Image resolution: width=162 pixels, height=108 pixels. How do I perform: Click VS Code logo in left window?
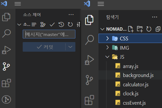(4, 4)
